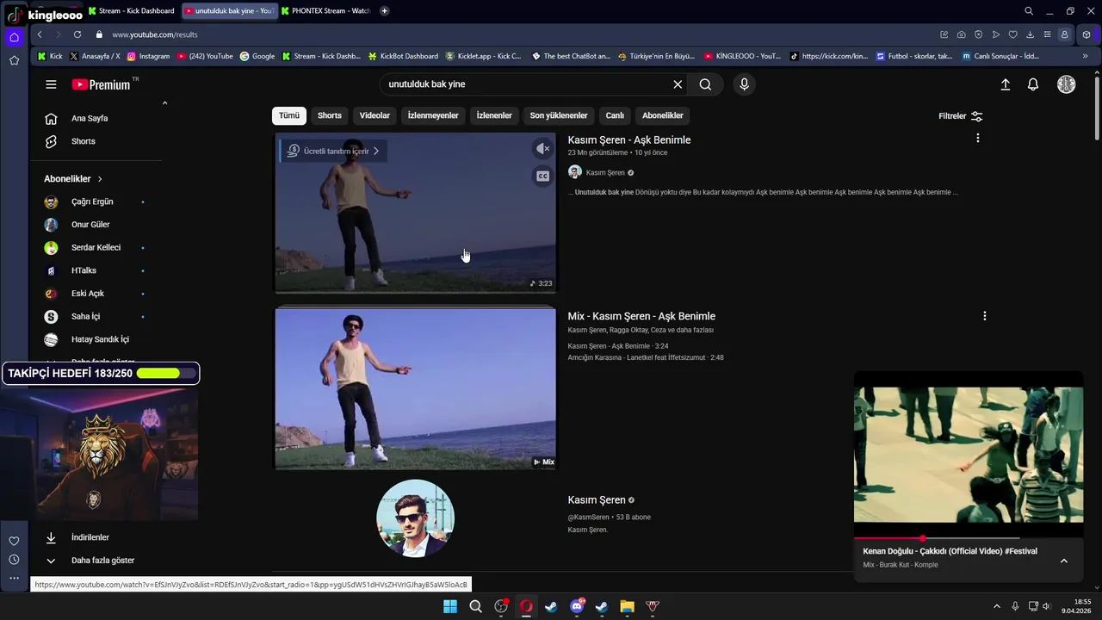The width and height of the screenshot is (1102, 620).
Task: Reload the page
Action: click(x=77, y=34)
